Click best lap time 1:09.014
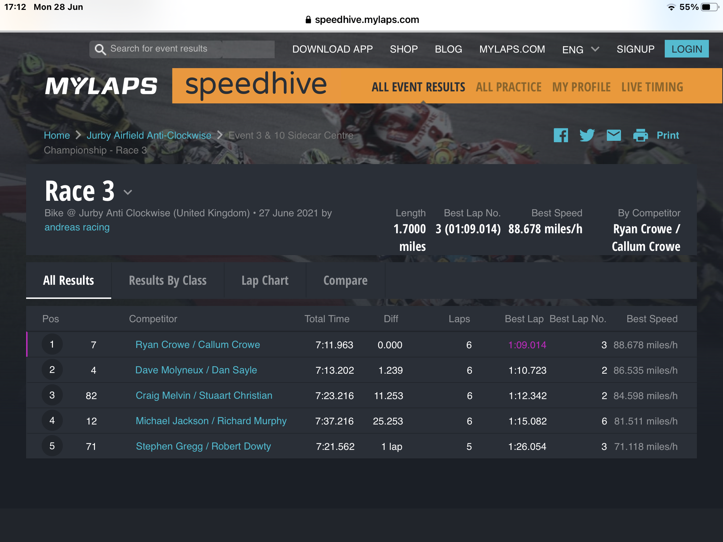 click(527, 345)
